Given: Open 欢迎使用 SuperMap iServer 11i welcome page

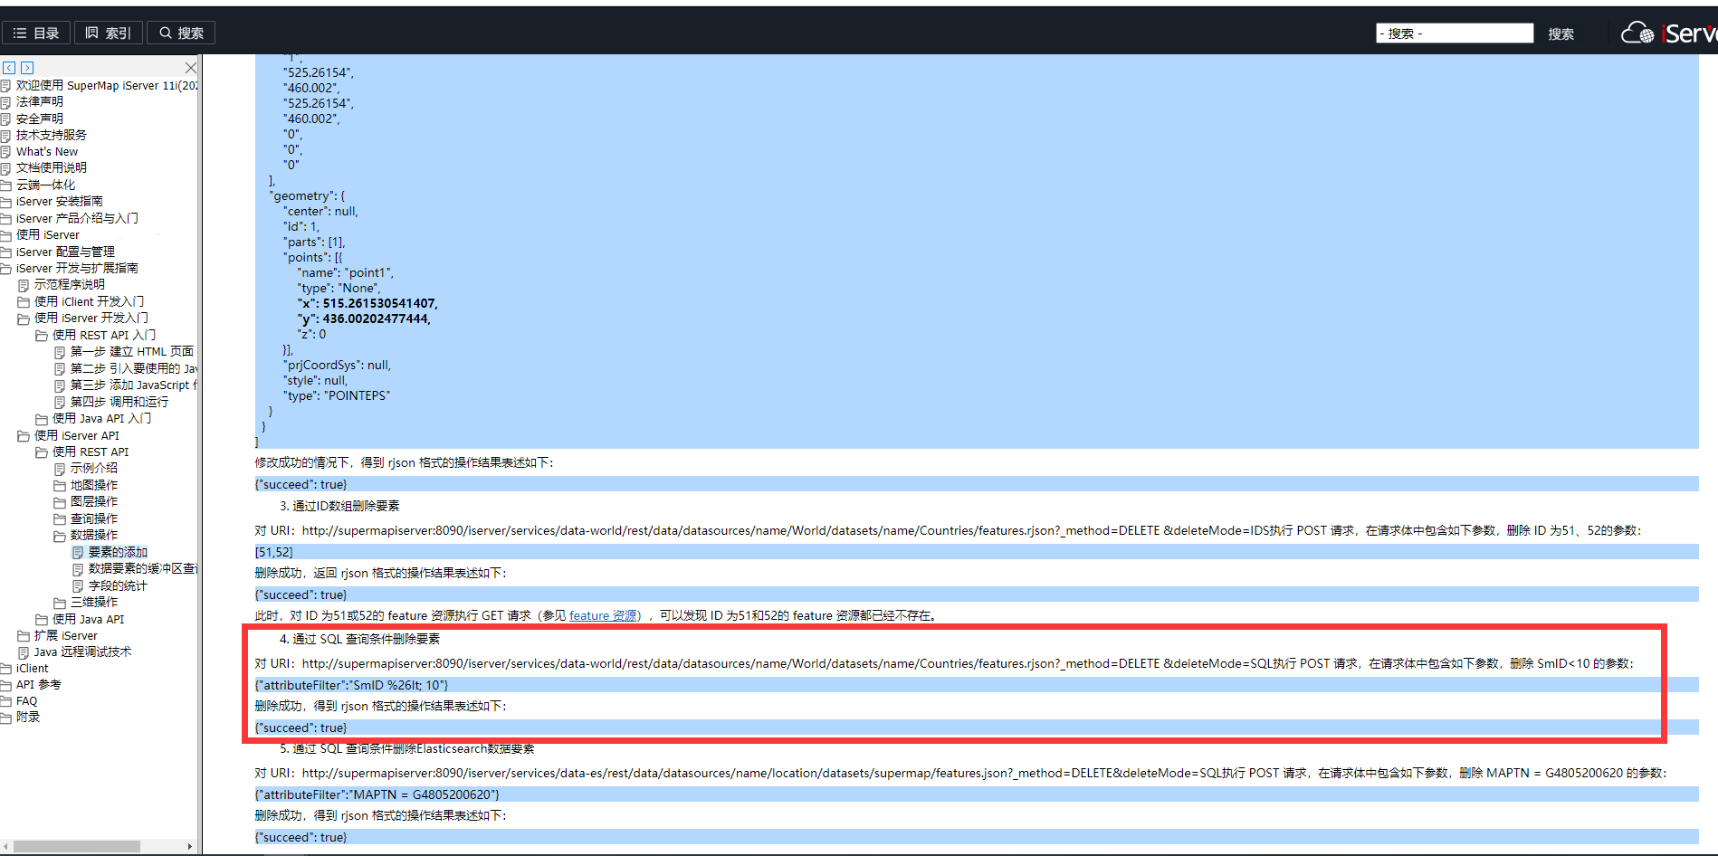Looking at the screenshot, I should coord(107,85).
